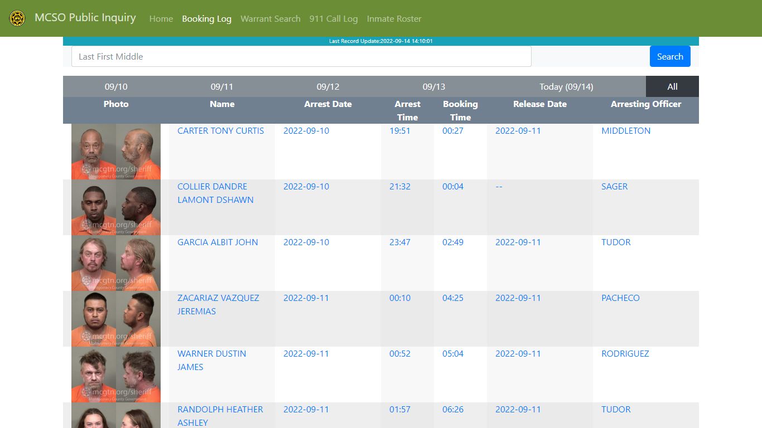Open GARCIA ALBIT JOHN record link
Image resolution: width=762 pixels, height=428 pixels.
(218, 242)
